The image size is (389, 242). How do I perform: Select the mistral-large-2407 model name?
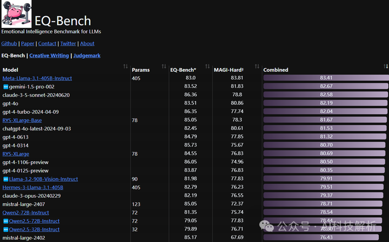pyautogui.click(x=24, y=204)
